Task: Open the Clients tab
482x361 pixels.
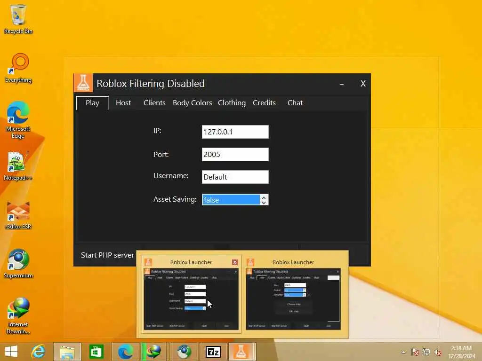Action: coord(154,103)
